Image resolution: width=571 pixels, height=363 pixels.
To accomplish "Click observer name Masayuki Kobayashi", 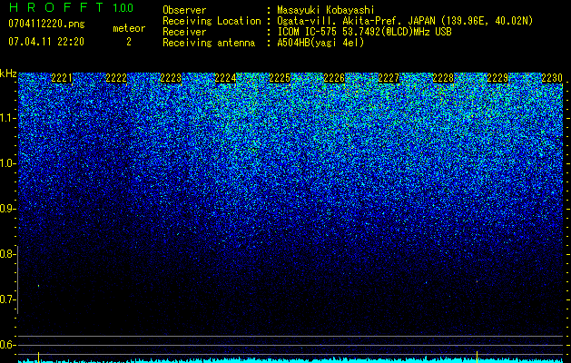I will pyautogui.click(x=326, y=11).
